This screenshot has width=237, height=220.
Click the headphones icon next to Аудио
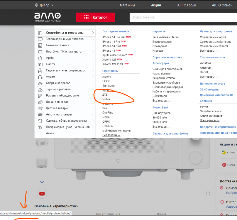click(40, 77)
